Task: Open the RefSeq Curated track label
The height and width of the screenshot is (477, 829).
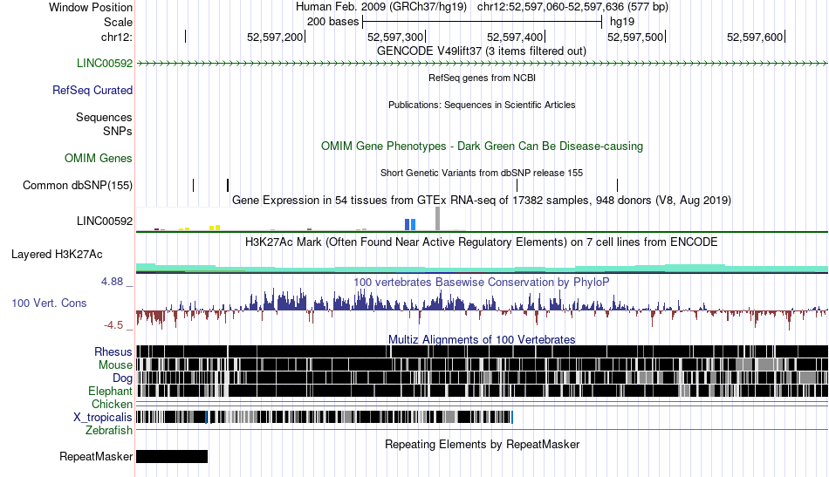Action: coord(92,91)
